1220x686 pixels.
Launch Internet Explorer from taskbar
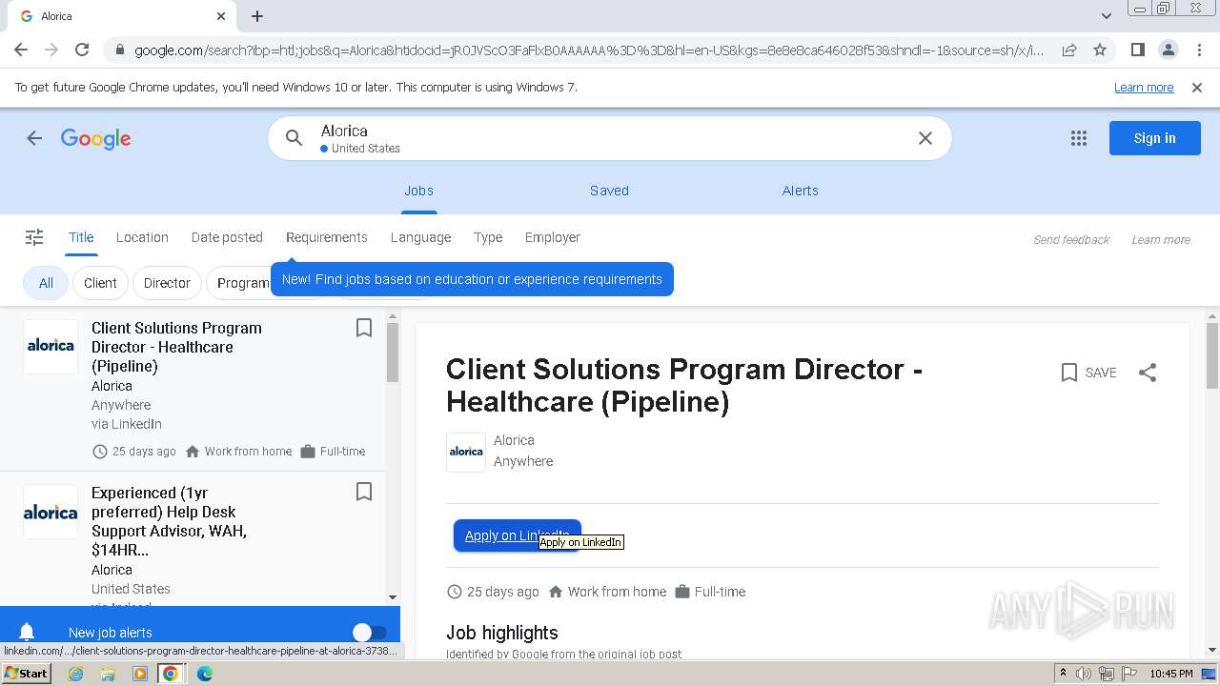click(x=76, y=674)
